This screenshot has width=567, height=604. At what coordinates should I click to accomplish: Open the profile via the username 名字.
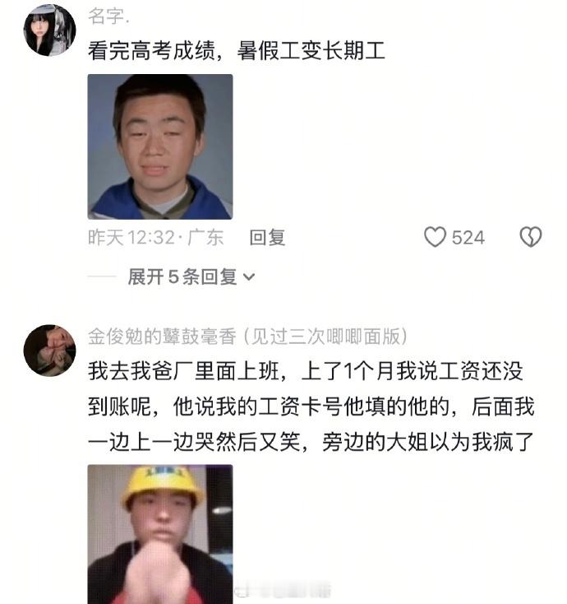[108, 16]
